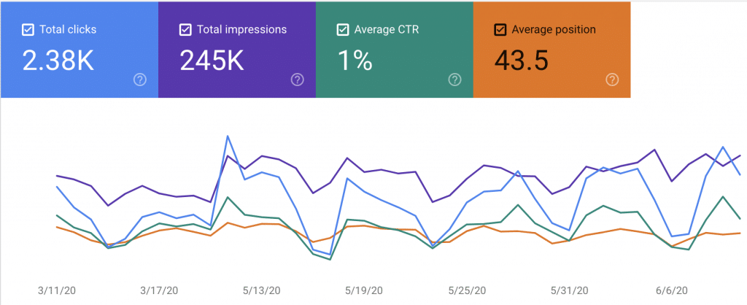
Task: Click the 3/11/20 date label
Action: (57, 290)
